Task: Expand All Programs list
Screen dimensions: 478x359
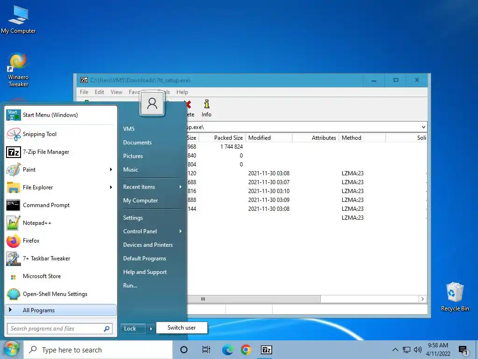Action: pyautogui.click(x=61, y=310)
